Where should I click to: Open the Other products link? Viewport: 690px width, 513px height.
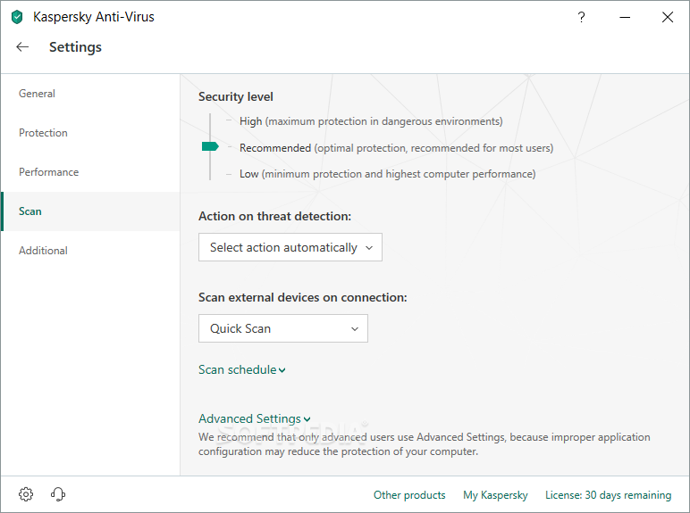tap(409, 495)
